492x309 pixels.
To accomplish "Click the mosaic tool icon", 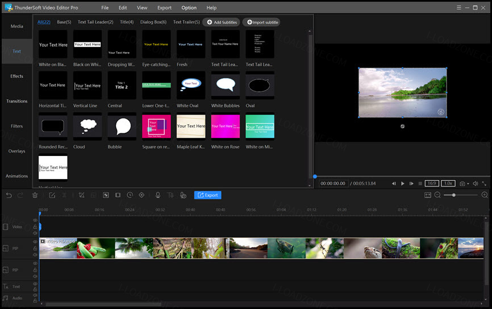I will [x=106, y=196].
